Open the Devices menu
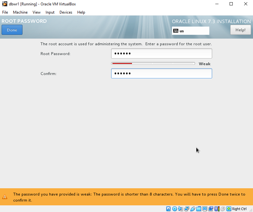Image resolution: width=253 pixels, height=212 pixels. point(66,12)
